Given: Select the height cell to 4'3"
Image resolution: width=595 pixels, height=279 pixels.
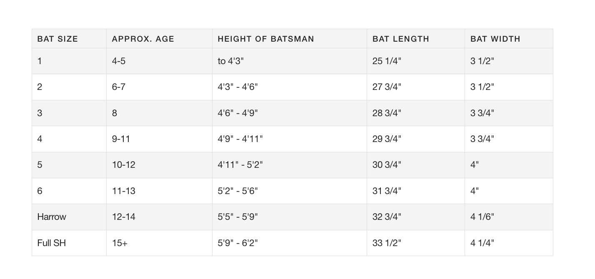Looking at the screenshot, I should [x=290, y=61].
